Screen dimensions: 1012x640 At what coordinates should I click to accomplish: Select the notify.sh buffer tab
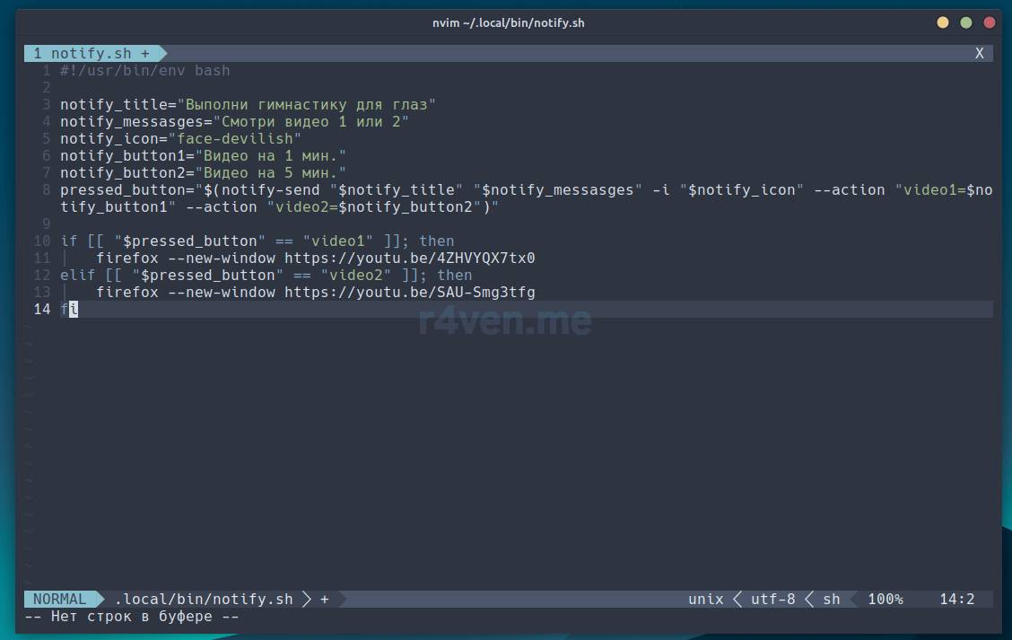(x=92, y=54)
